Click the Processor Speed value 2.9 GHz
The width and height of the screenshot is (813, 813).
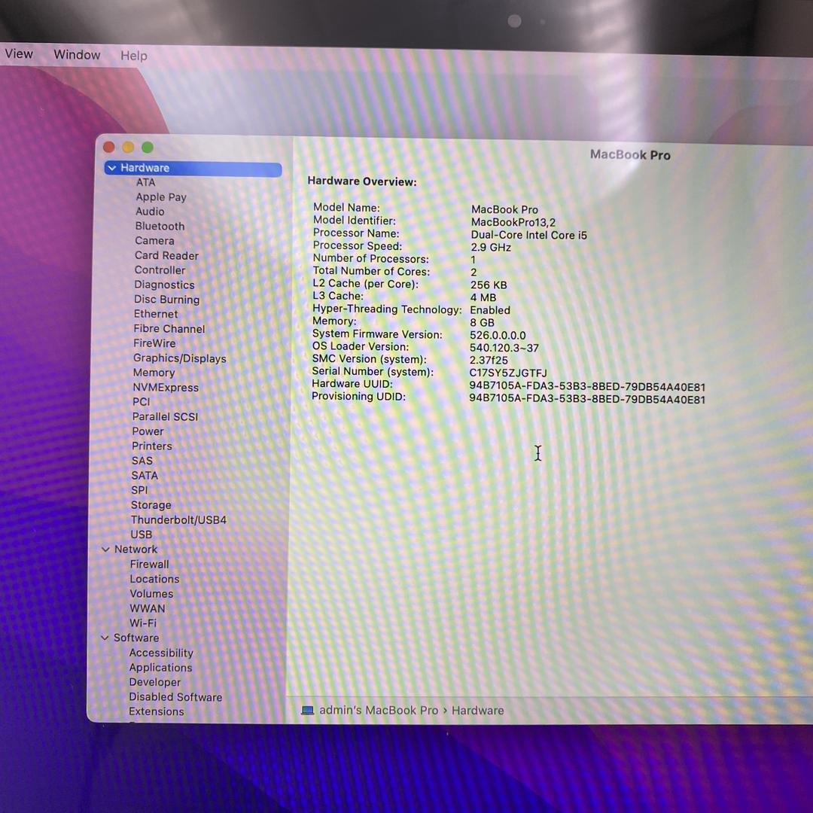coord(491,248)
